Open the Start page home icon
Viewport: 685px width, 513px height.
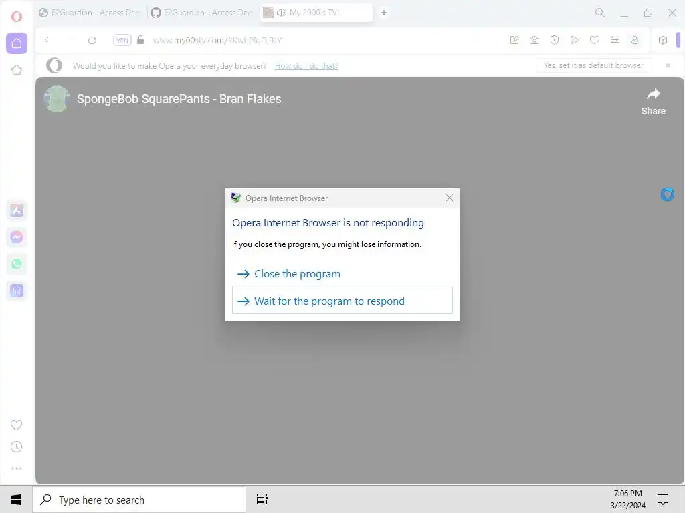17,43
